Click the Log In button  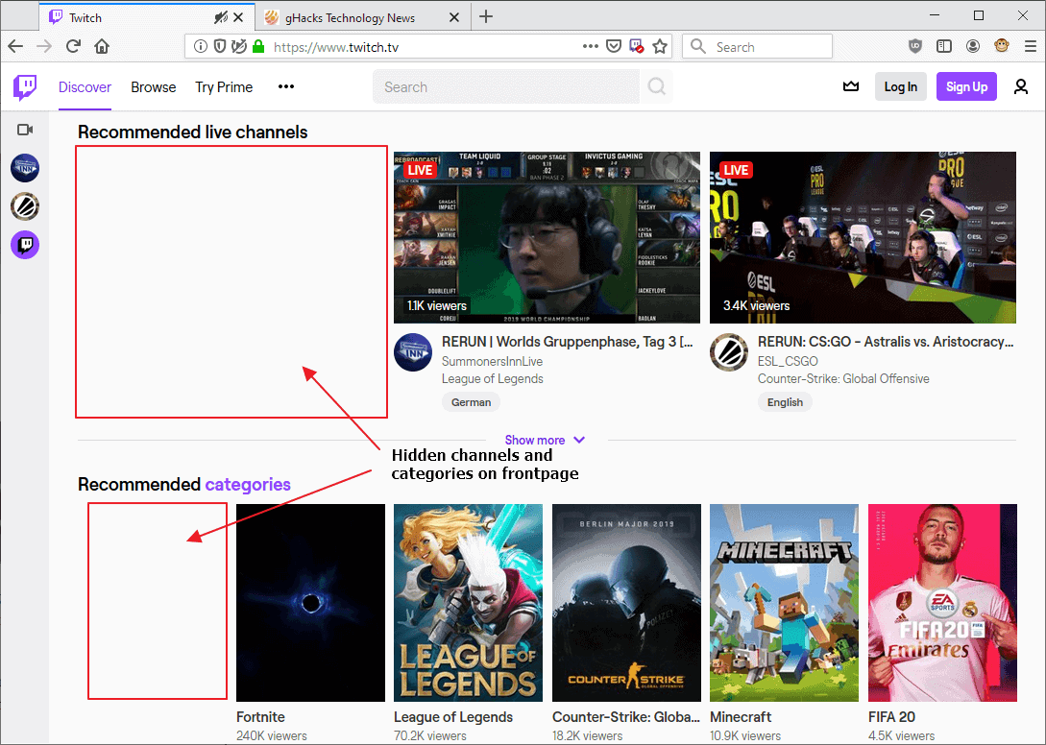901,86
